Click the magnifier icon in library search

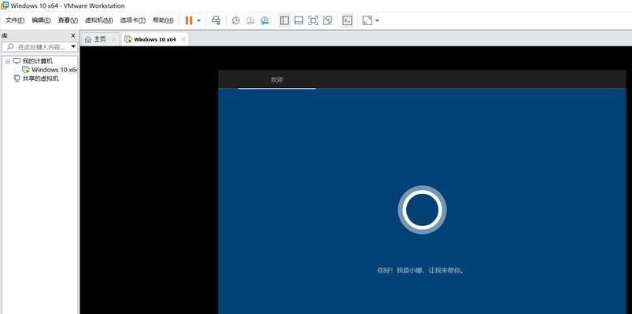(x=10, y=46)
